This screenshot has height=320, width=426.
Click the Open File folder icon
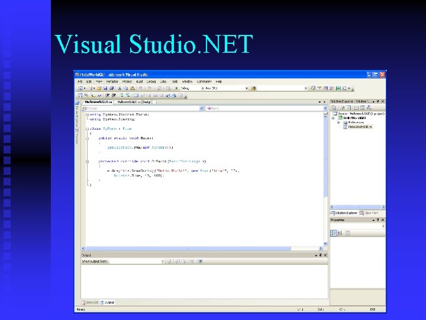click(99, 88)
